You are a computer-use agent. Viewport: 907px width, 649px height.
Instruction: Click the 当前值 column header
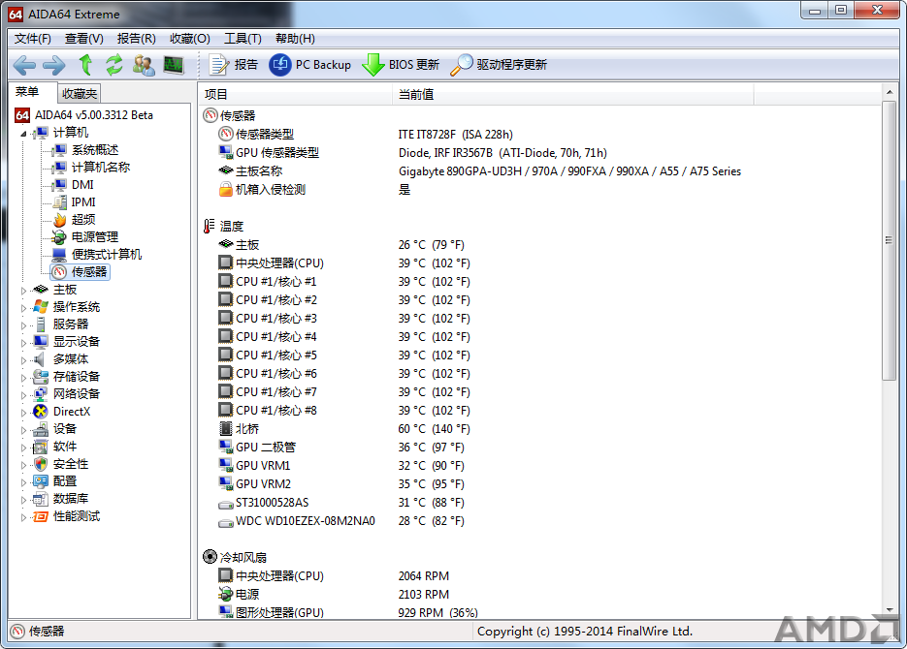572,95
